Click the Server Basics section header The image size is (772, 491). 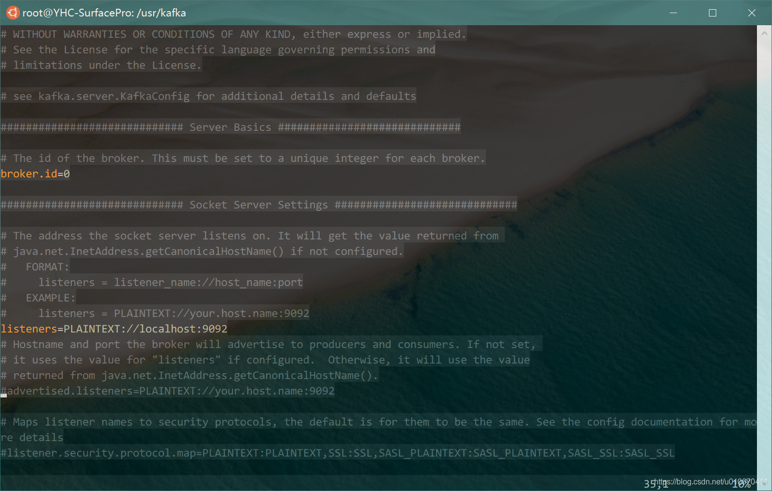pos(230,127)
